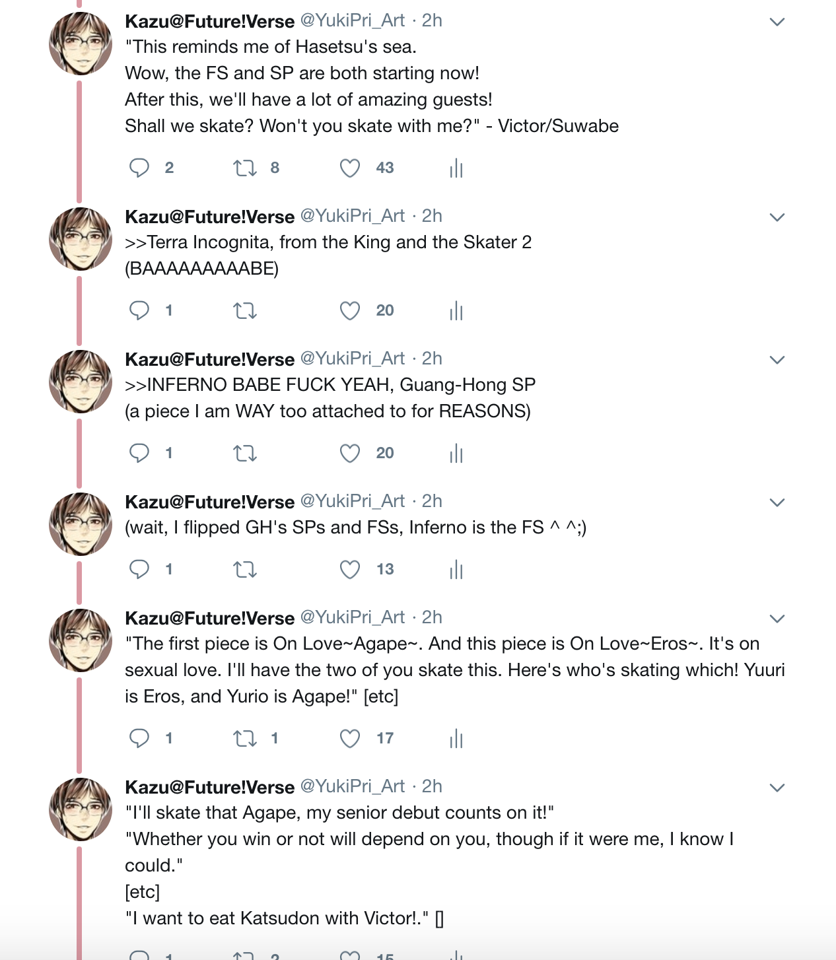View analytics for Hasetsu's sea tweet
This screenshot has width=836, height=960.
point(456,169)
